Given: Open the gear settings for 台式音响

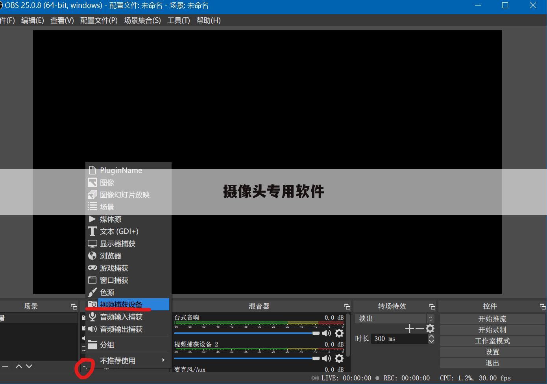Looking at the screenshot, I should pos(339,333).
